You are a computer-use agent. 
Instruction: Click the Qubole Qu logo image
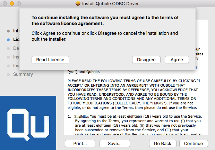point(28,123)
